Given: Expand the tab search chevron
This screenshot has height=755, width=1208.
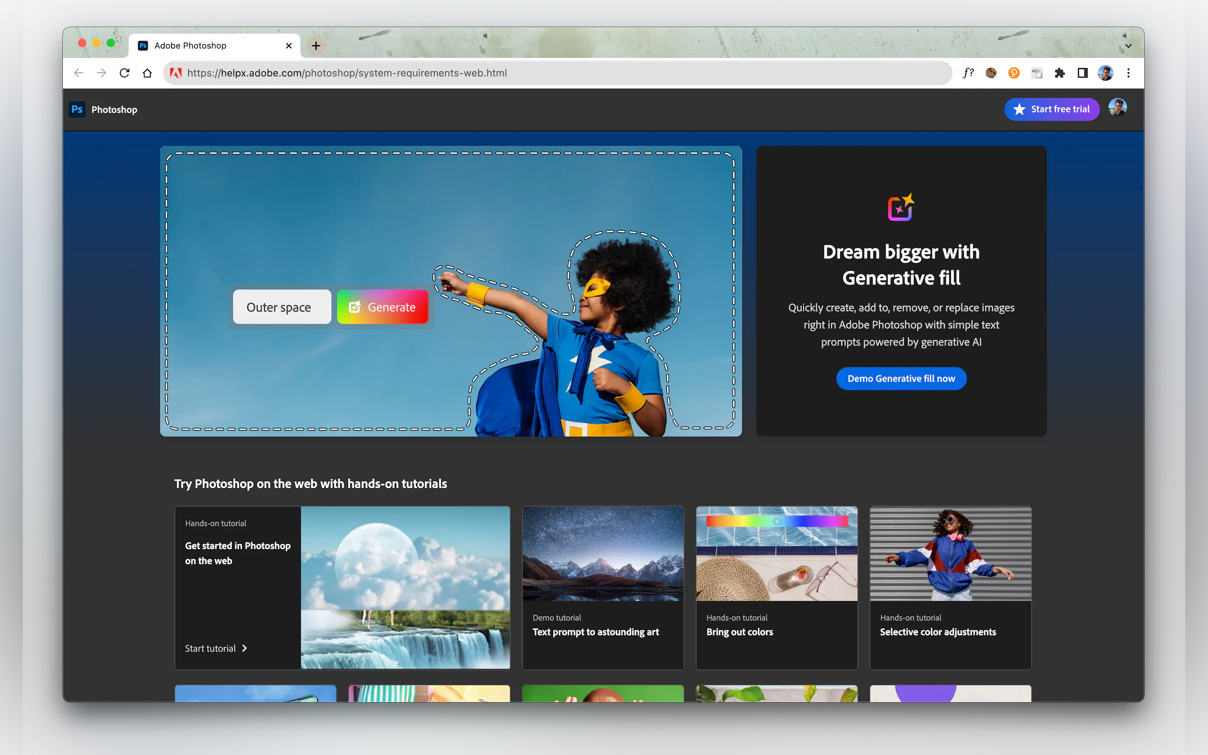Looking at the screenshot, I should (1128, 46).
